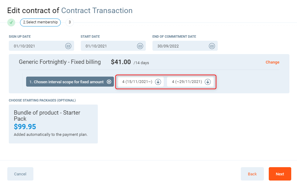Click the Change membership link
Image resolution: width=297 pixels, height=186 pixels.
[x=272, y=62]
